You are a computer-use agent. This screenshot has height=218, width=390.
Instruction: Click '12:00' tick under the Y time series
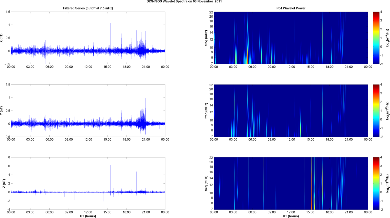click(88, 140)
